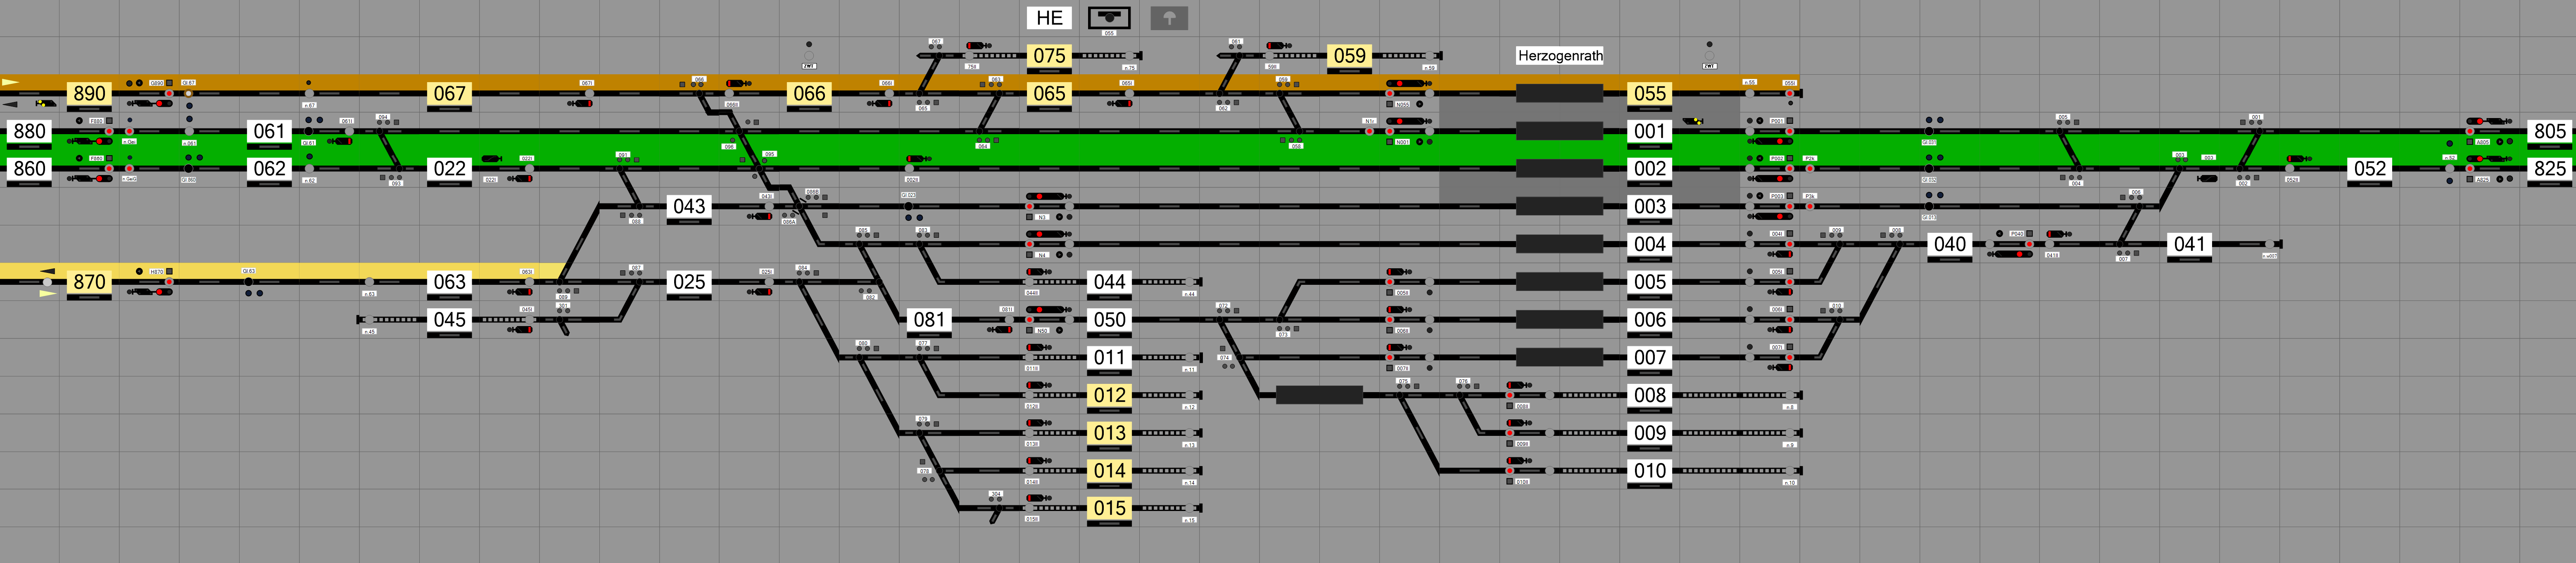Select track number 081
This screenshot has height=563, width=2576.
(x=929, y=320)
